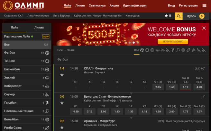Expand markets under Бристоль Сити - Вулверхэмптон row
Viewport: 211px width, 131px height.
point(131,118)
